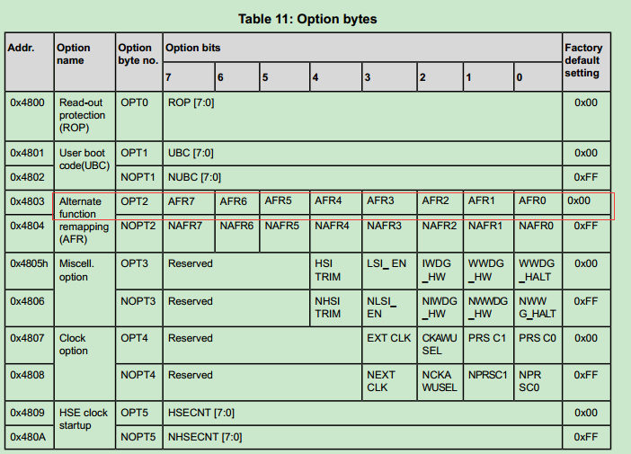Select the "Addr." column header

[x=20, y=48]
